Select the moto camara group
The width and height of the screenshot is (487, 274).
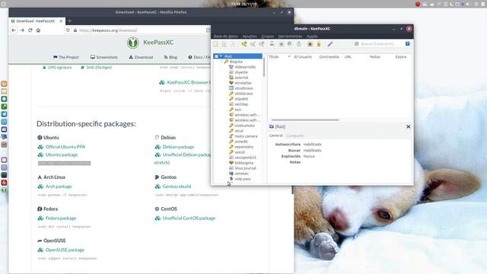tap(246, 136)
